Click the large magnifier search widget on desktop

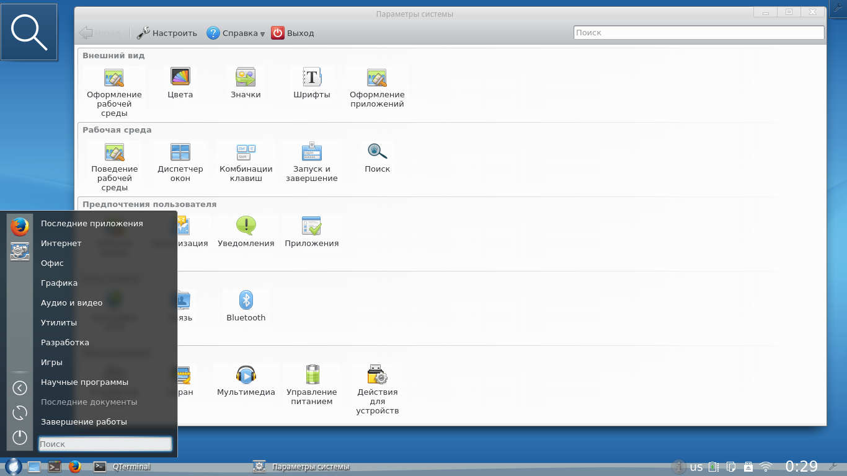click(29, 32)
